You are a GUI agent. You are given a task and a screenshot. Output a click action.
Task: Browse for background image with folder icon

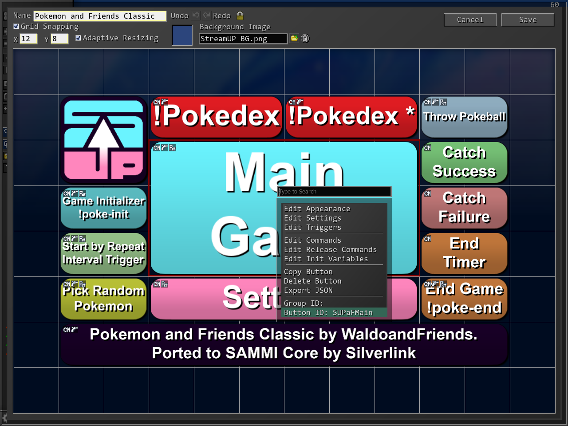point(294,39)
